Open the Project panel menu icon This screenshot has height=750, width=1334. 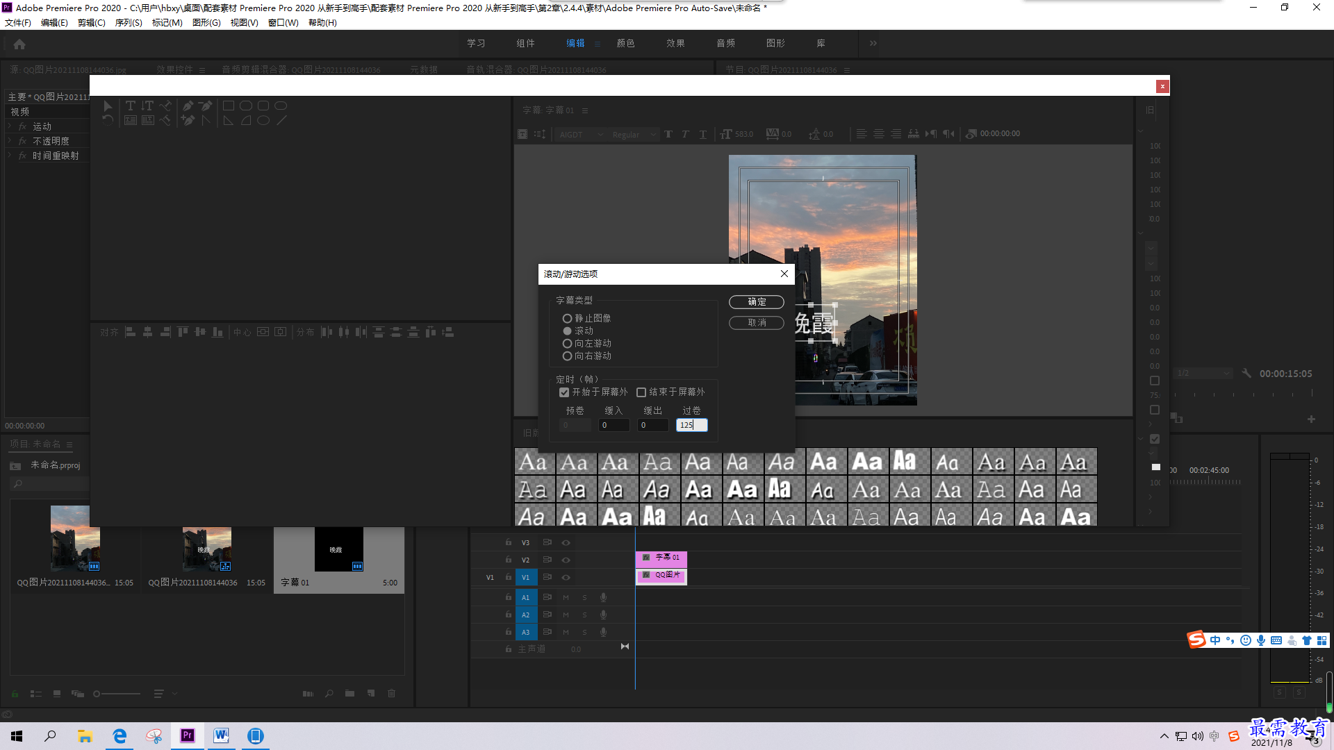pos(69,444)
